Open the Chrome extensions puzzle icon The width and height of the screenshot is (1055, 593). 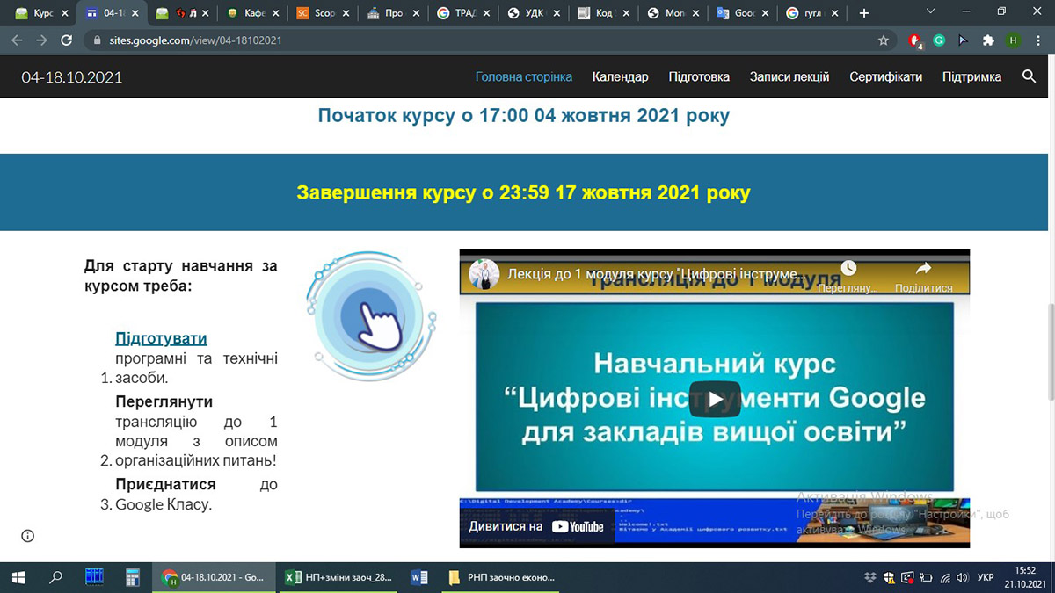tap(988, 40)
